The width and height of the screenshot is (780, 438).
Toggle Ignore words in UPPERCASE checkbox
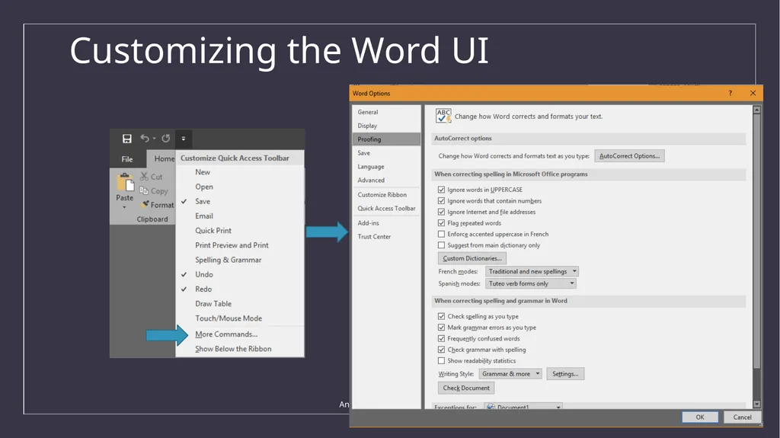(441, 190)
